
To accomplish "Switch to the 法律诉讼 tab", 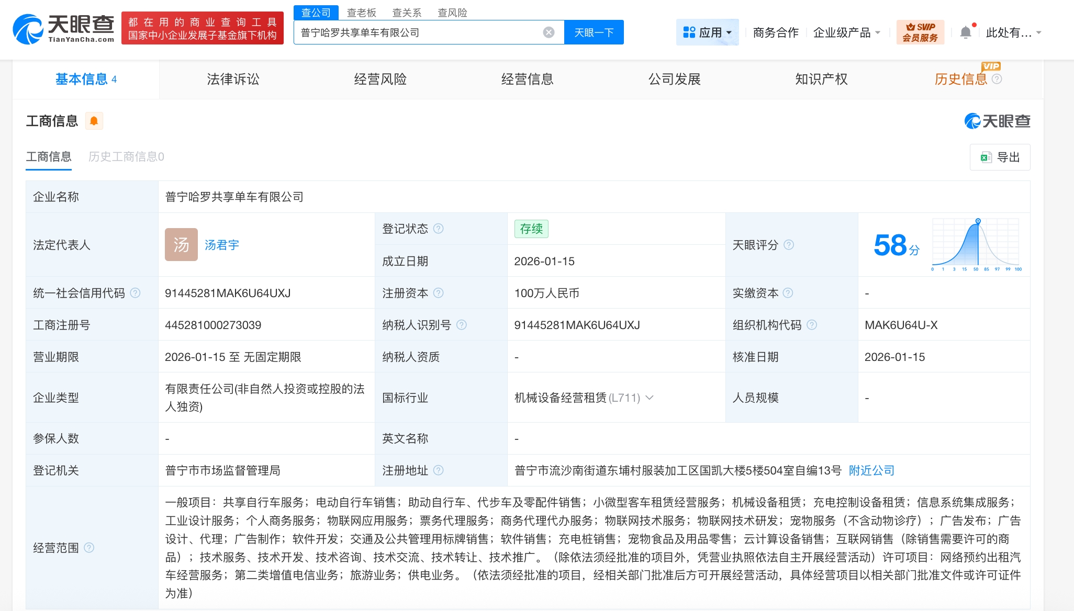I will (x=233, y=79).
